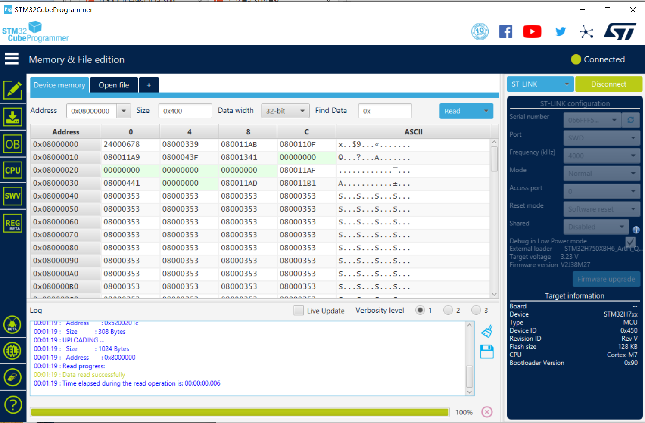
Task: Click the Size input field
Action: coord(185,111)
